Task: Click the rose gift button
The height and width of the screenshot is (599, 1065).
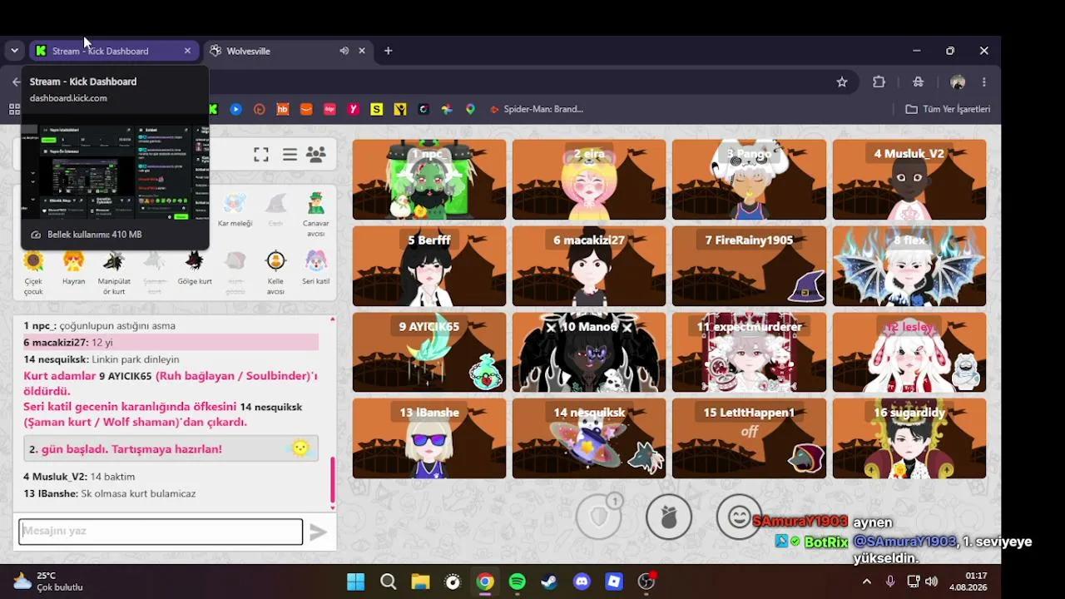Action: click(669, 517)
